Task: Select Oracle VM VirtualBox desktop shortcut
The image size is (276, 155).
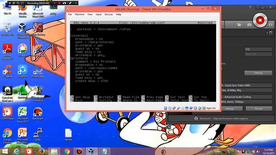Action: click(22, 31)
